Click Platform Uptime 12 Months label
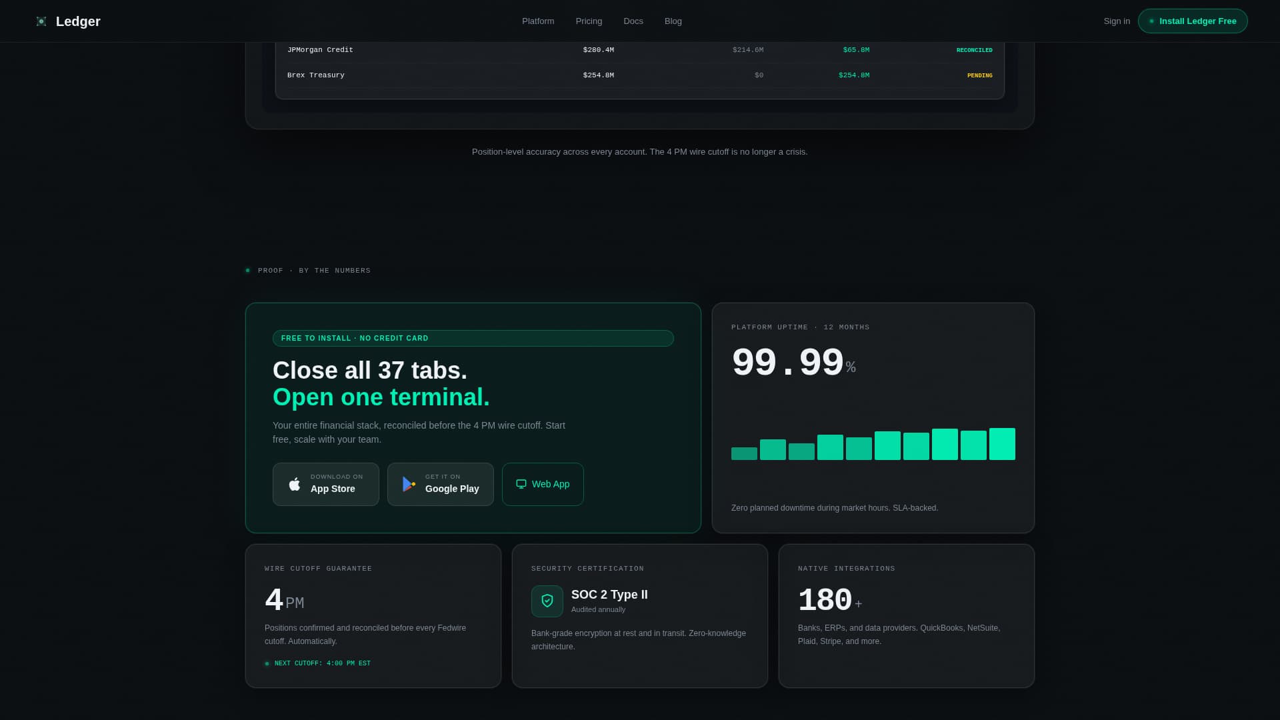 point(800,327)
